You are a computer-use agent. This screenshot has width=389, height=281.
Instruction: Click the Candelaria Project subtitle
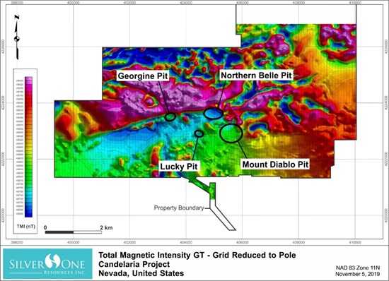point(134,264)
